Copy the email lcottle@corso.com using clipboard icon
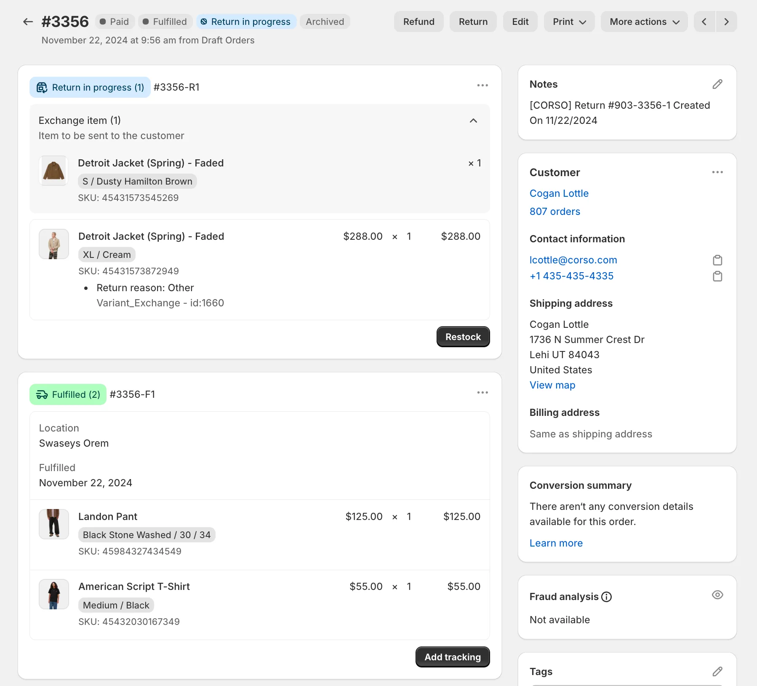 pos(718,260)
